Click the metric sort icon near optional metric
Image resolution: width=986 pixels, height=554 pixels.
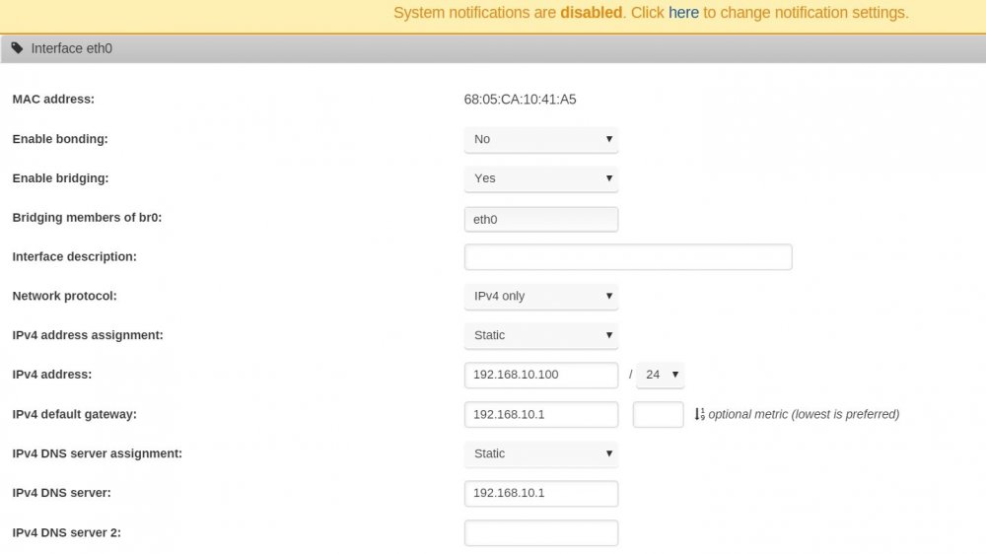coord(699,414)
